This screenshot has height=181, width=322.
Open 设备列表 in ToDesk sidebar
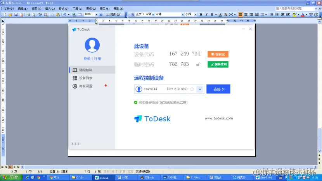92,78
